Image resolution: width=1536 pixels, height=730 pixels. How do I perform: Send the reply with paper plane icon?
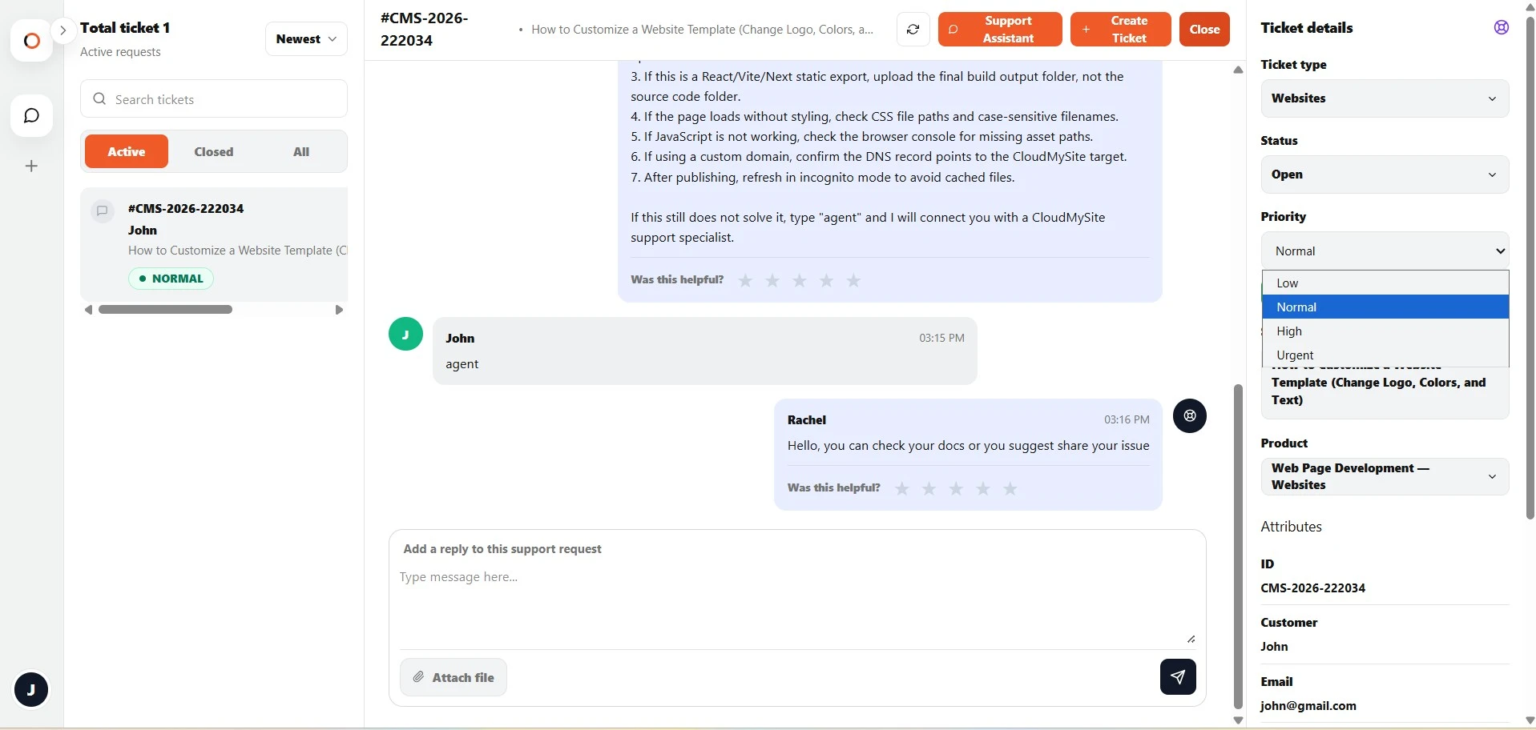tap(1177, 677)
